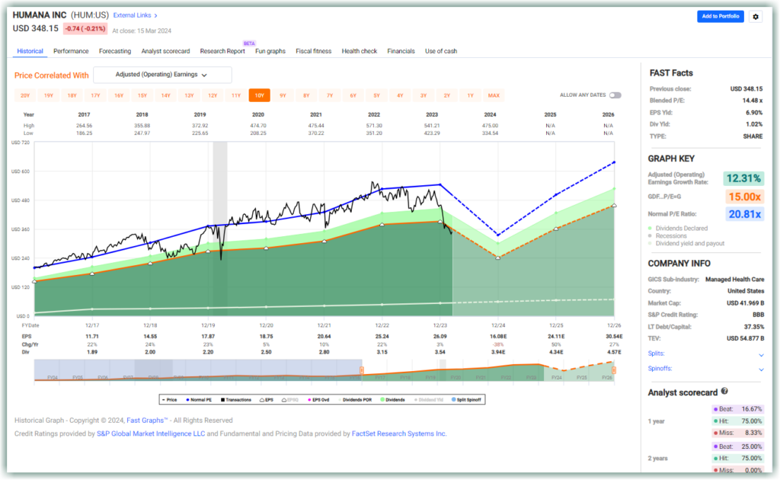Image resolution: width=780 pixels, height=480 pixels.
Task: Open the Forecasting tab
Action: [115, 51]
